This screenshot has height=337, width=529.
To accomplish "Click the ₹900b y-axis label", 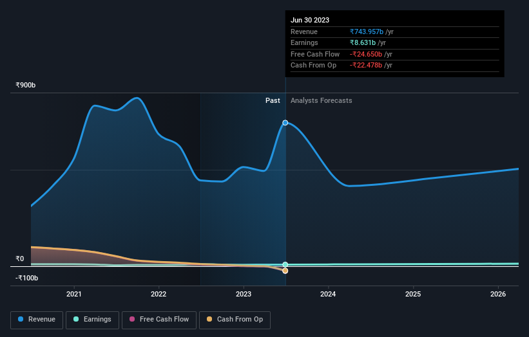I will point(26,85).
